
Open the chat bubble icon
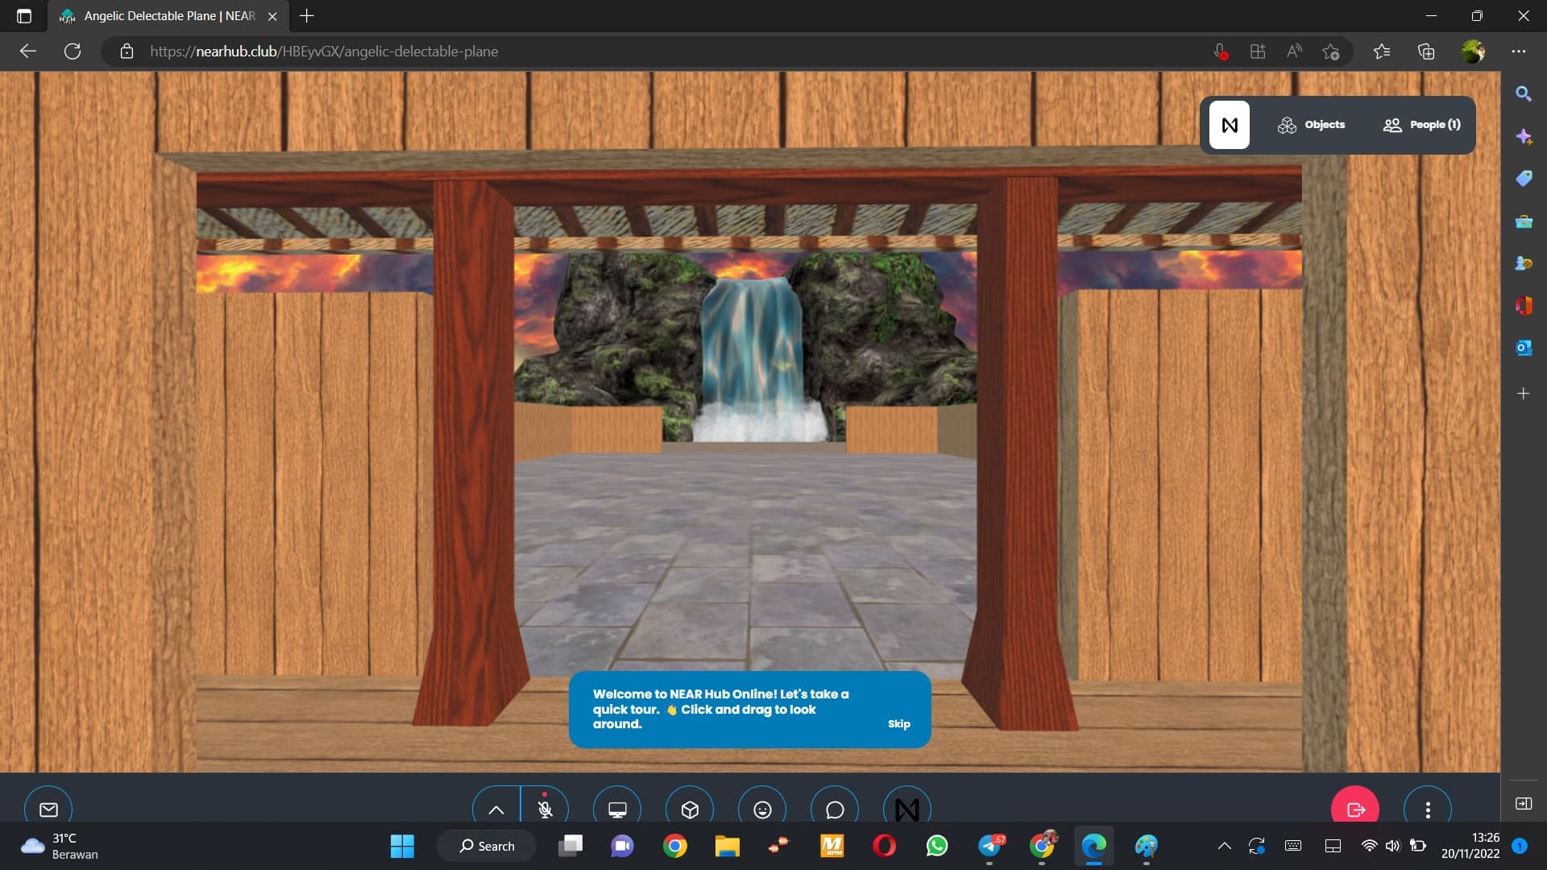coord(835,809)
